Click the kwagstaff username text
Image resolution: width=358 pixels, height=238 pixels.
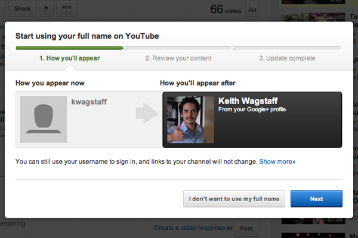pyautogui.click(x=89, y=102)
